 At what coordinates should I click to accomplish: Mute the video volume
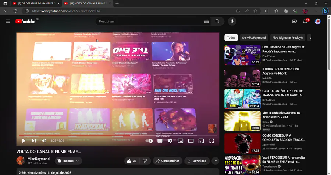click(44, 141)
